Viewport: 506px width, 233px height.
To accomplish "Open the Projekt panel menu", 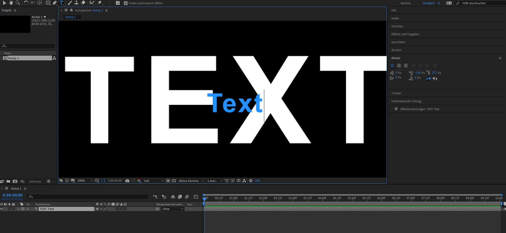I will (x=15, y=10).
